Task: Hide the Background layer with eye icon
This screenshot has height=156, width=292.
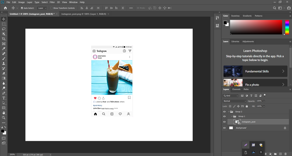Action: tap(224, 128)
